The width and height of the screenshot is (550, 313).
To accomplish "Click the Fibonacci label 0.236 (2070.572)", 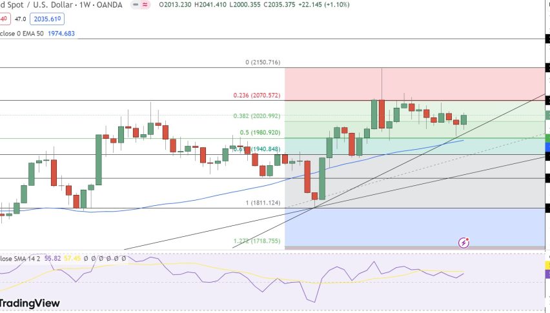I will [x=257, y=95].
